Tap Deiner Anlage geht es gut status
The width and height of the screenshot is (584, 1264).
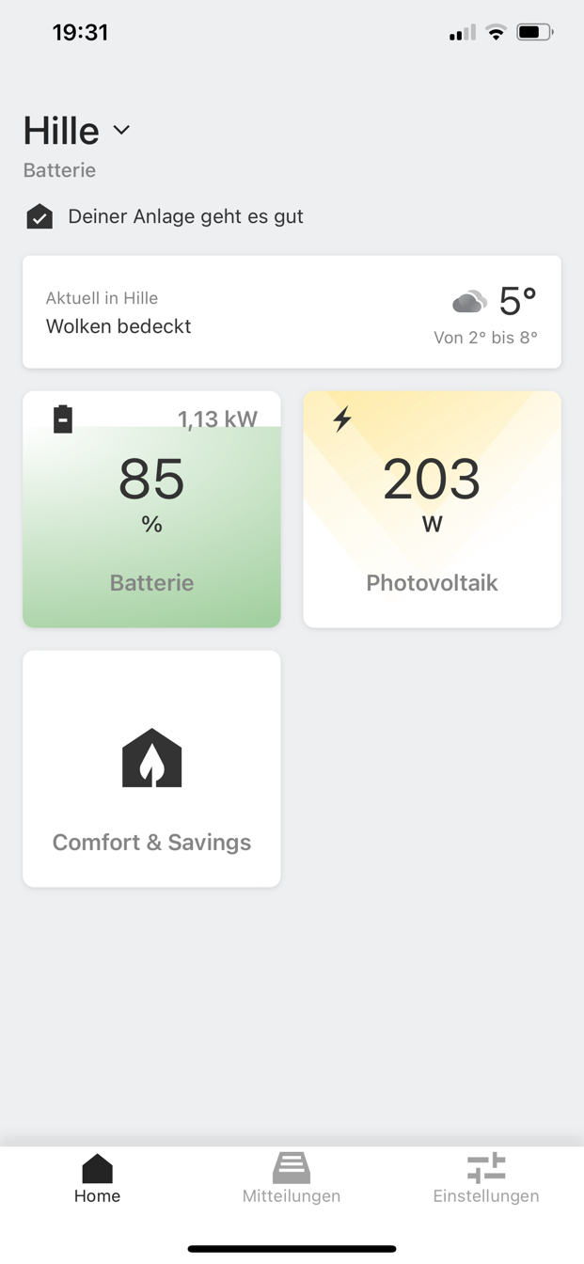(185, 216)
